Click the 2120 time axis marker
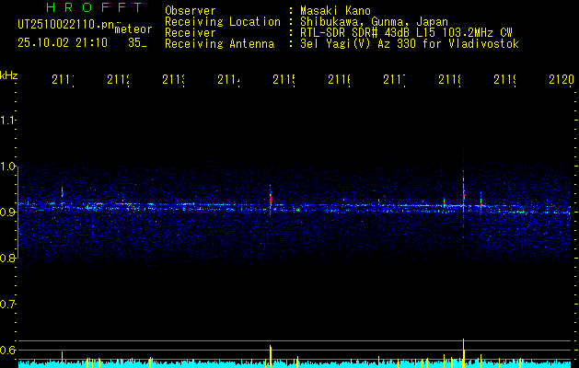 (x=562, y=80)
